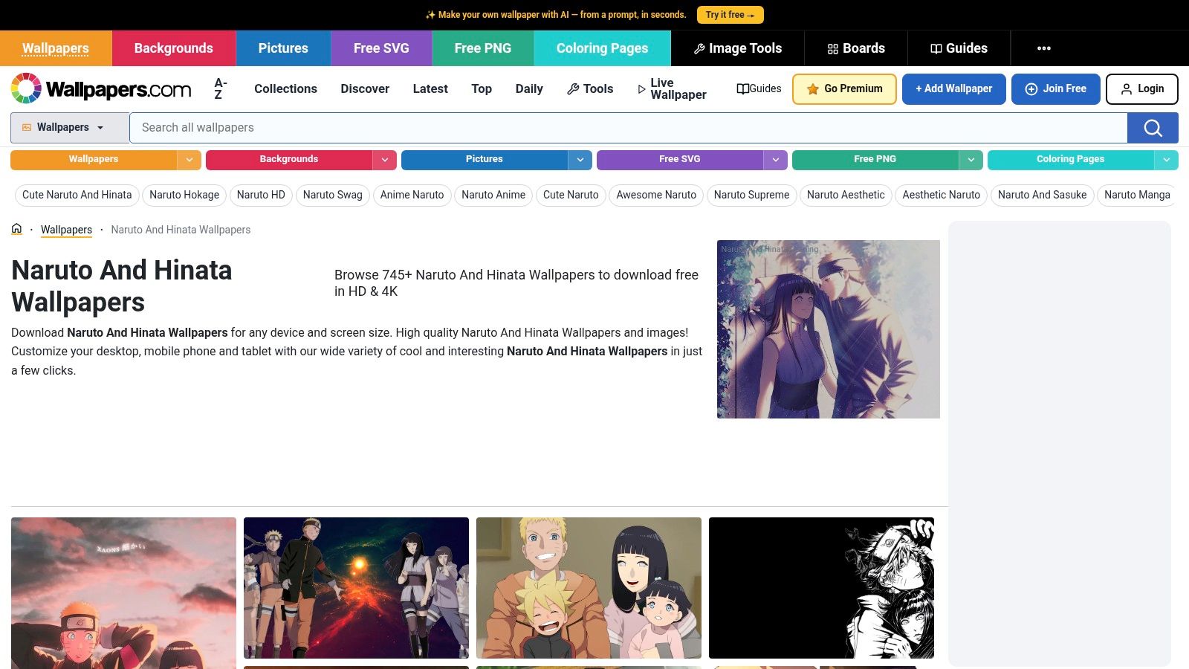Click the Try it free button
The height and width of the screenshot is (669, 1189).
730,15
